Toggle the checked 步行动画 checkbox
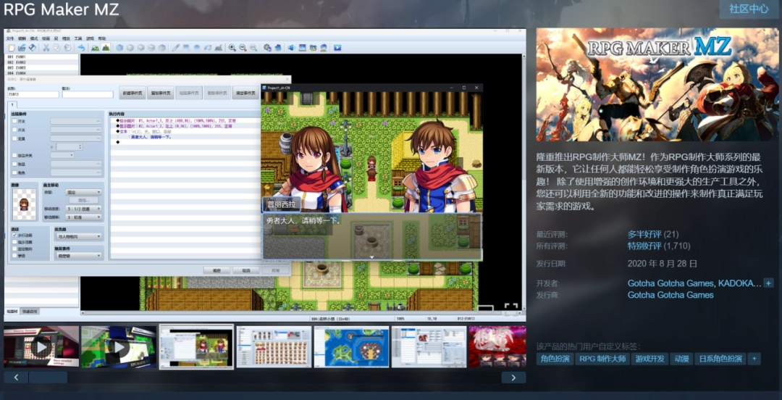Image resolution: width=782 pixels, height=400 pixels. [15, 236]
